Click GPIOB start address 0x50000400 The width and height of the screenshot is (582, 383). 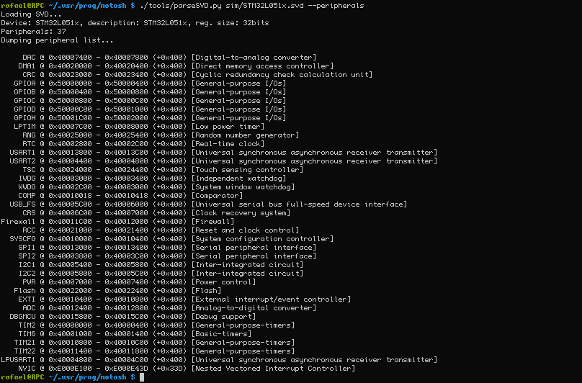[70, 92]
